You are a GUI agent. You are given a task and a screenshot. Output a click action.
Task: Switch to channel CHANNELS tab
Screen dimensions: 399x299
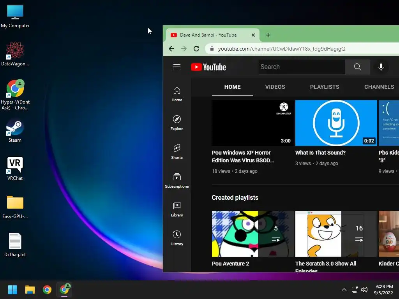pos(379,87)
